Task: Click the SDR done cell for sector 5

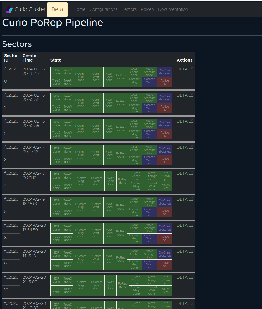Action: 56,202
